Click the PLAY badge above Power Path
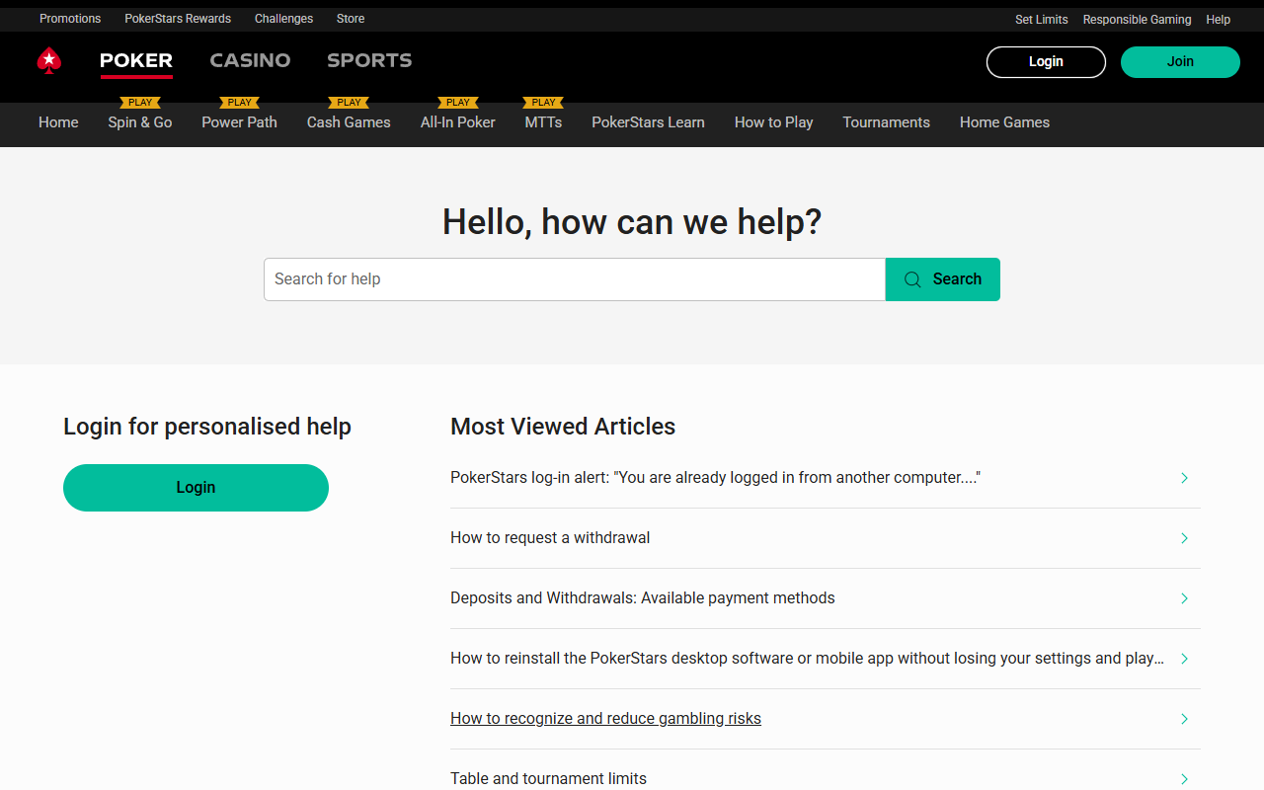Image resolution: width=1264 pixels, height=790 pixels. click(240, 103)
